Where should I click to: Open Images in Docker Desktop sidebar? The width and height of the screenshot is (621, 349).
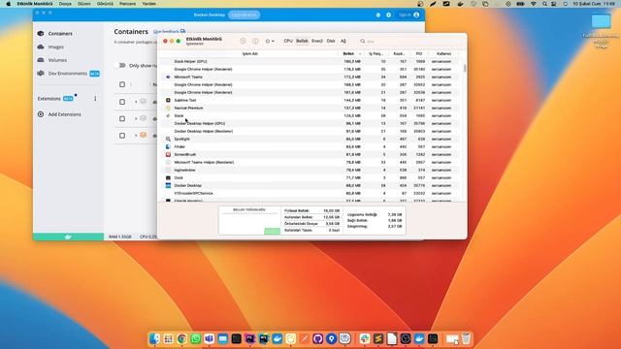[x=56, y=47]
